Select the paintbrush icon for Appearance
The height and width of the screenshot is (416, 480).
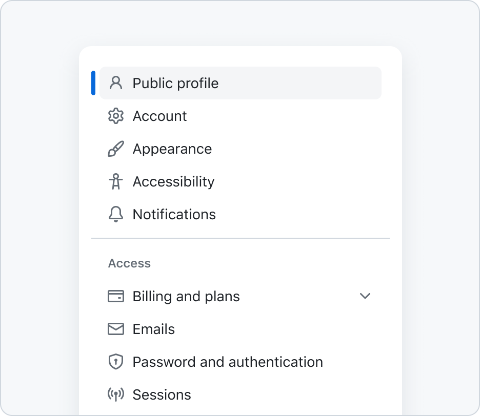116,149
